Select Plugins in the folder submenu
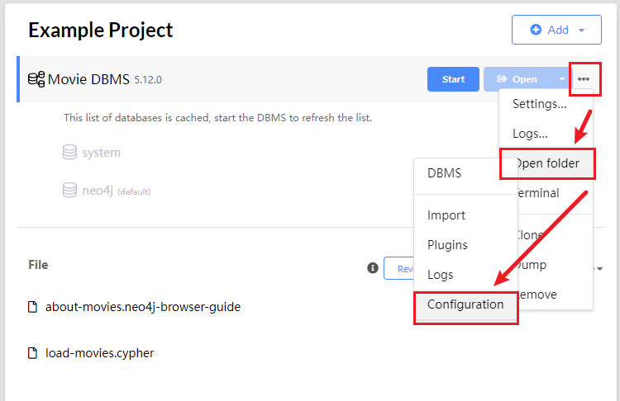 [x=447, y=245]
